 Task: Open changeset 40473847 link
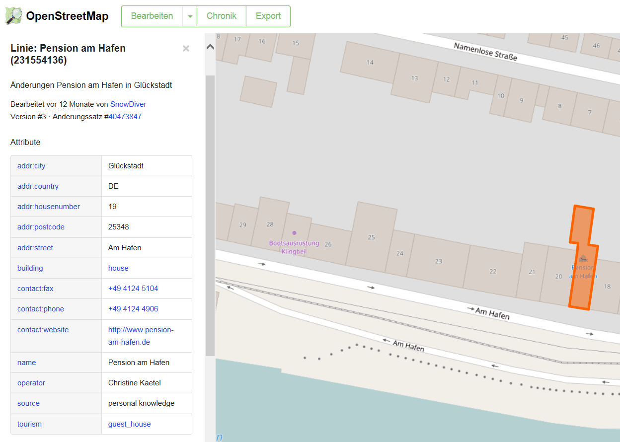(125, 117)
